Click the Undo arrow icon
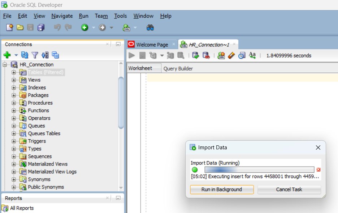Image resolution: width=338 pixels, height=213 pixels. 57,27
